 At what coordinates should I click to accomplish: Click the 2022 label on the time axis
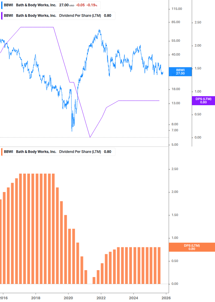[101, 297]
